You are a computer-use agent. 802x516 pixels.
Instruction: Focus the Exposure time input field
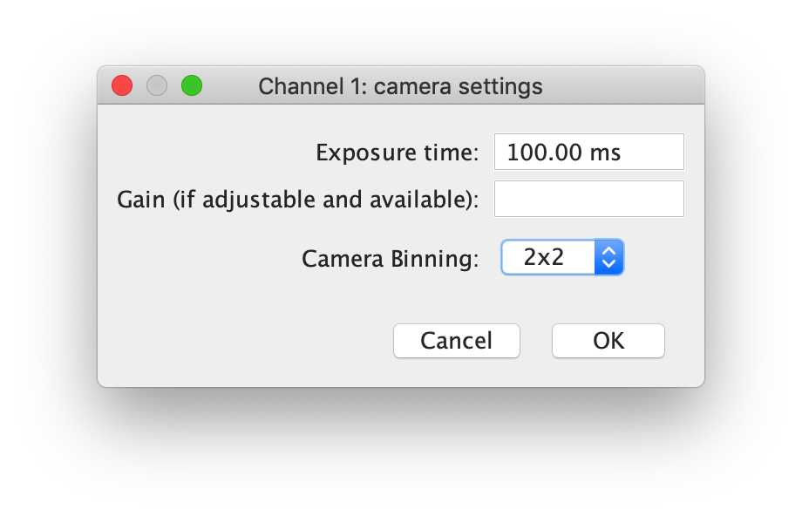point(588,152)
